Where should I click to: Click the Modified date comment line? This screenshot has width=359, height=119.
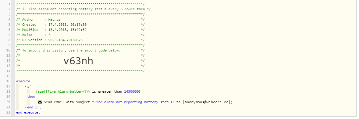pyautogui.click(x=80, y=30)
